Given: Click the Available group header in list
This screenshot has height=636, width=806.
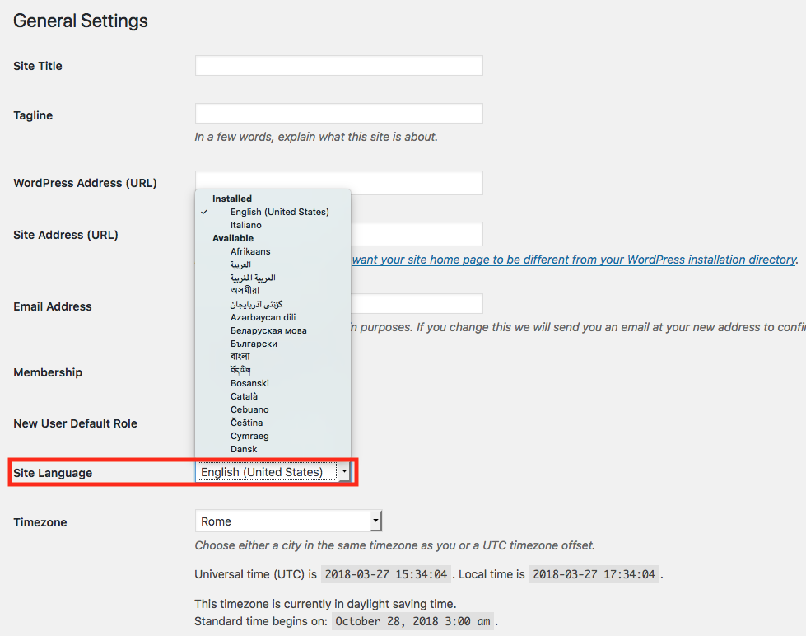Looking at the screenshot, I should pos(233,238).
